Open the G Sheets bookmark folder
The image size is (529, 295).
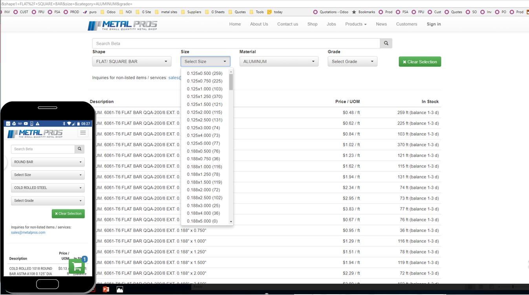[215, 12]
